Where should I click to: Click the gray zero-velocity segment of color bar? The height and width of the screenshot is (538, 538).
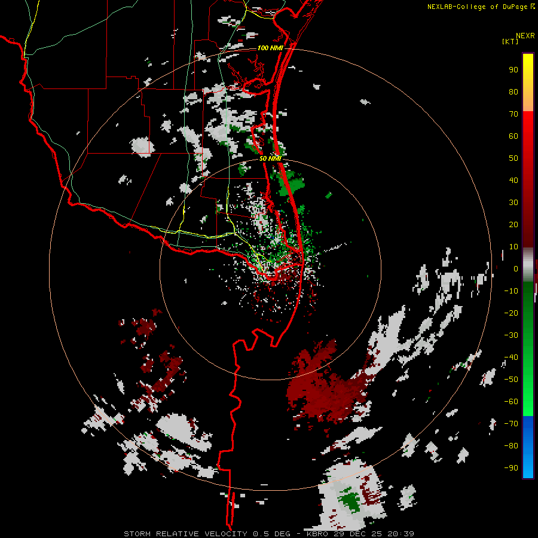[528, 265]
